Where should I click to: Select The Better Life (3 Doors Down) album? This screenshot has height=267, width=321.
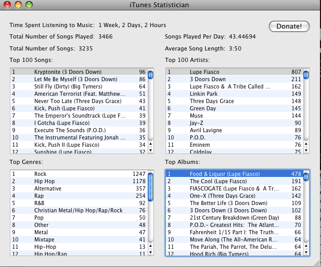(x=235, y=203)
